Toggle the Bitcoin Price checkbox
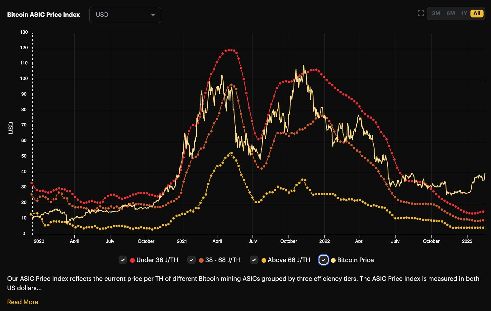Image resolution: width=491 pixels, height=311 pixels. coord(323,260)
